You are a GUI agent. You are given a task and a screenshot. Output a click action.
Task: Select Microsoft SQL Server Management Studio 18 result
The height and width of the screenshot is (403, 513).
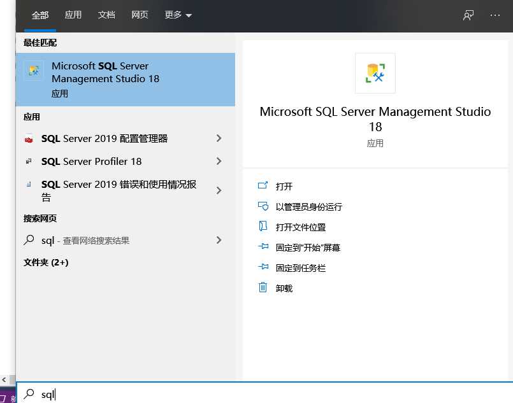coord(126,80)
